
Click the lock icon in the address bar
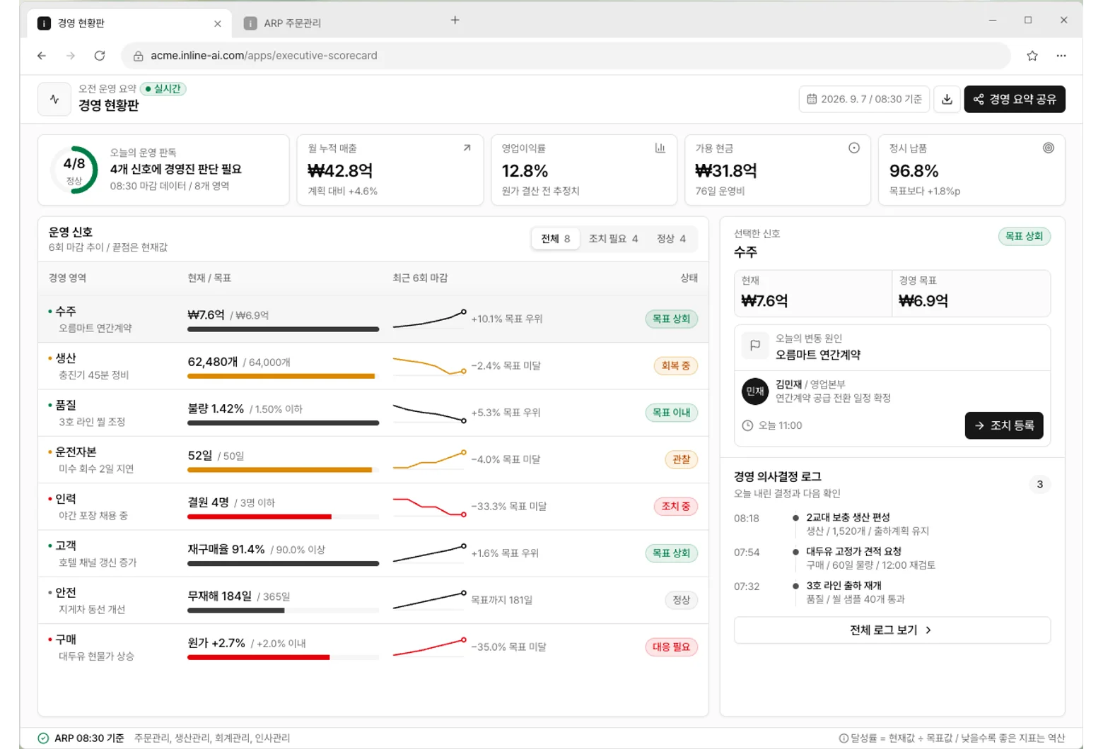139,56
